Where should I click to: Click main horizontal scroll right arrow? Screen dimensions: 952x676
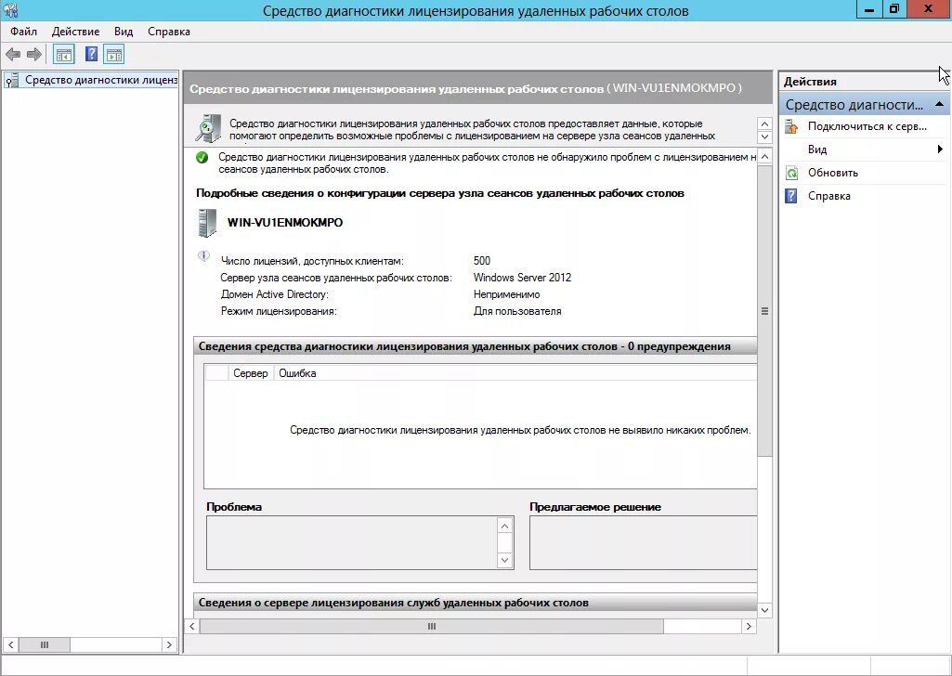click(x=749, y=626)
